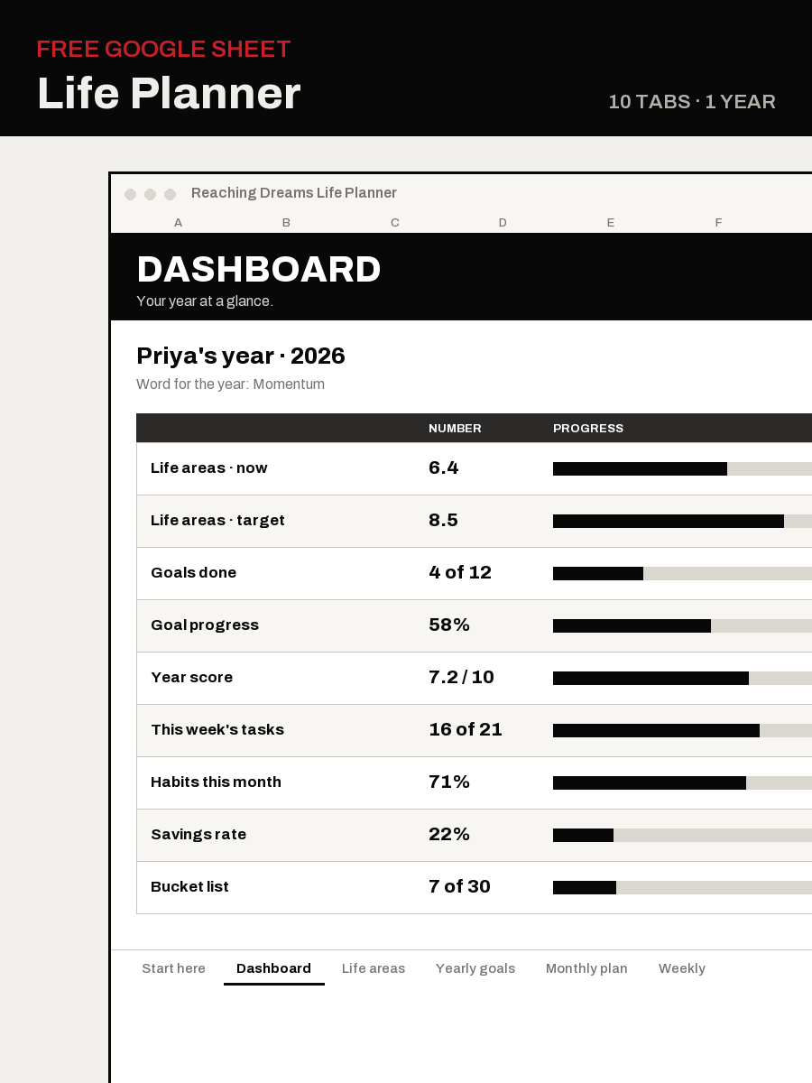Click 'Word for the year: Momentum' text
This screenshot has height=1083, width=812.
[230, 384]
